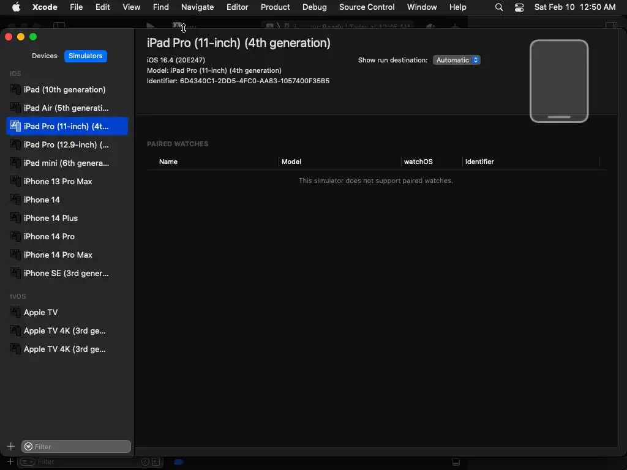Open the Source Control menu
Viewport: 627px width, 470px height.
[x=367, y=7]
